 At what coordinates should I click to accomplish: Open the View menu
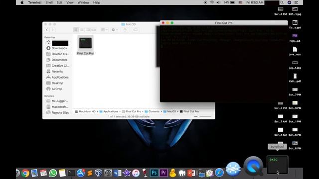click(x=70, y=2)
